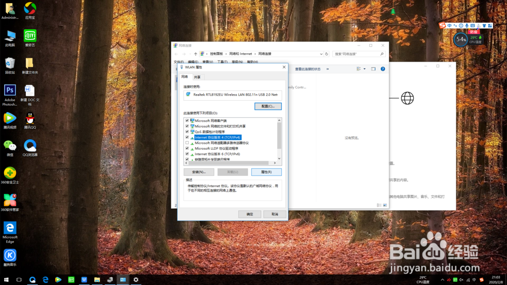Click Sogou input soft keyboard icon
507x285 pixels.
point(473,25)
